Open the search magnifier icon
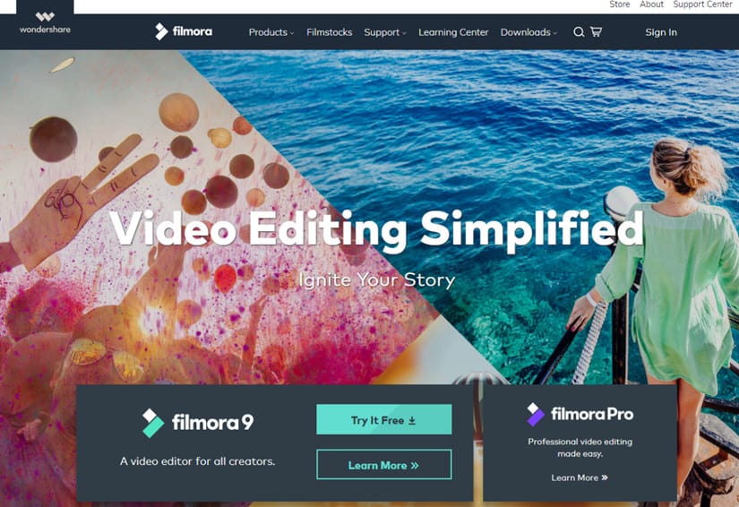The height and width of the screenshot is (507, 739). (579, 32)
